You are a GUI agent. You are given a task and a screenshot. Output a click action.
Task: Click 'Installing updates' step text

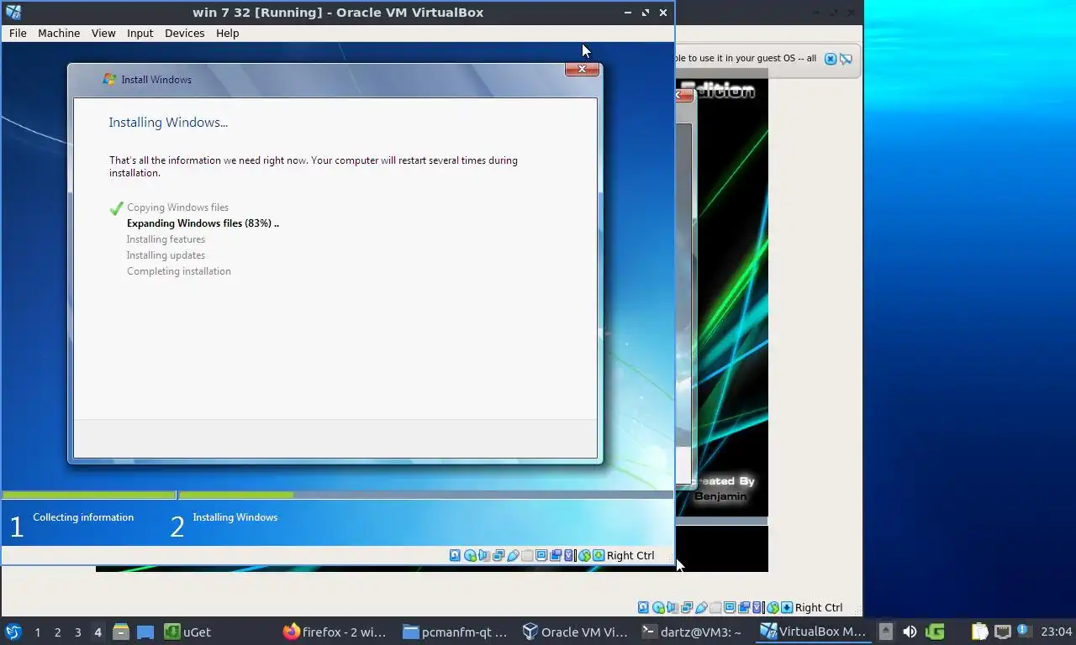pos(166,255)
